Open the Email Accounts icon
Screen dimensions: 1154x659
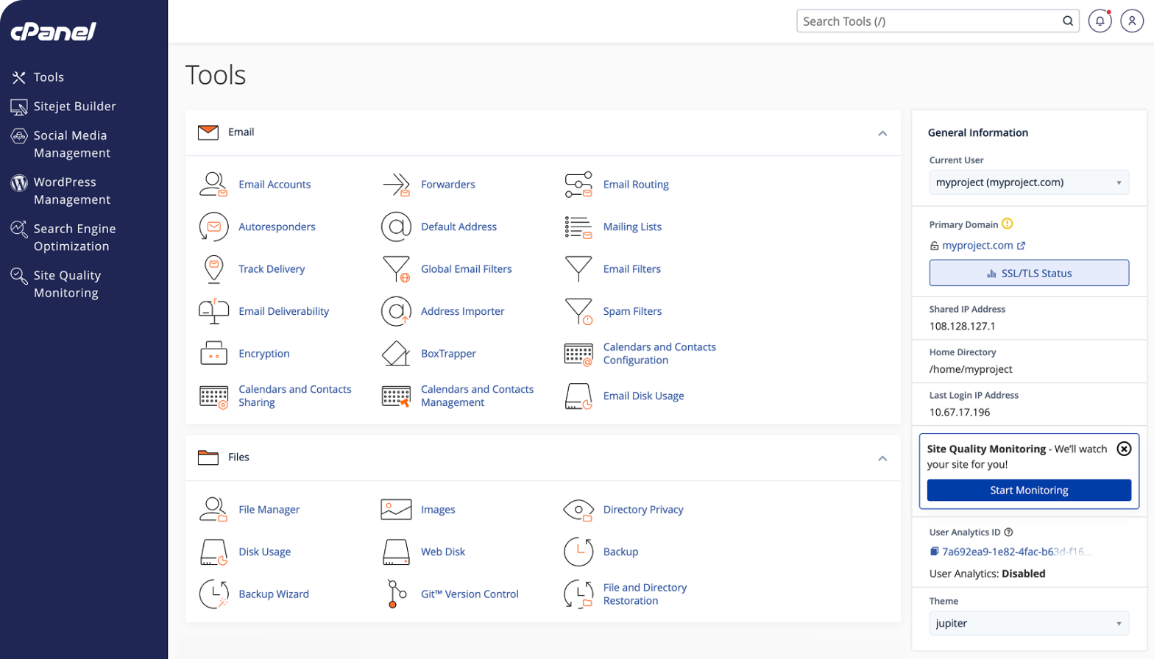tap(213, 185)
